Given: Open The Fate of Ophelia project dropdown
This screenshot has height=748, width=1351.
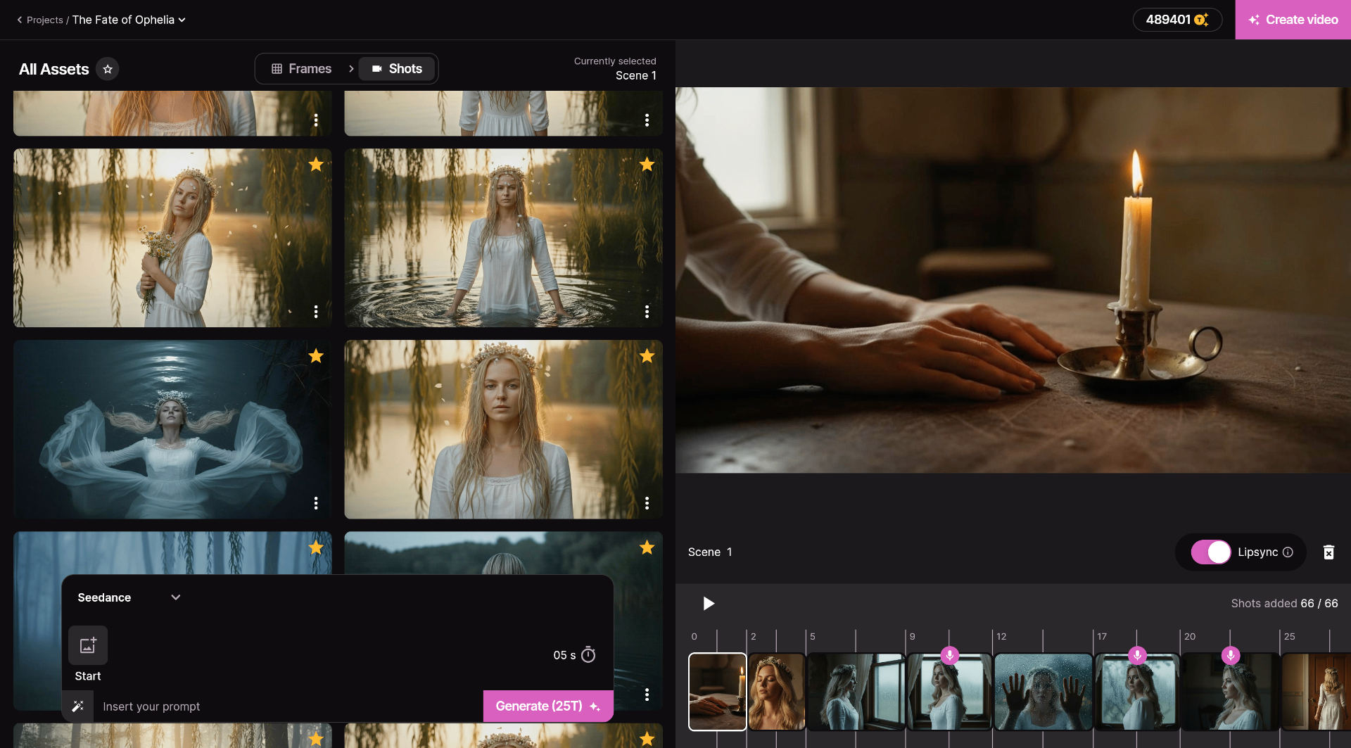Looking at the screenshot, I should pos(182,20).
